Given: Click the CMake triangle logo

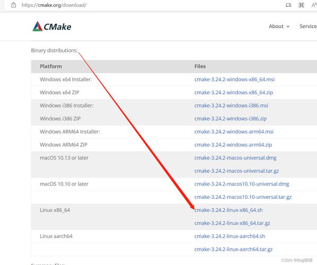Looking at the screenshot, I should click(x=38, y=26).
